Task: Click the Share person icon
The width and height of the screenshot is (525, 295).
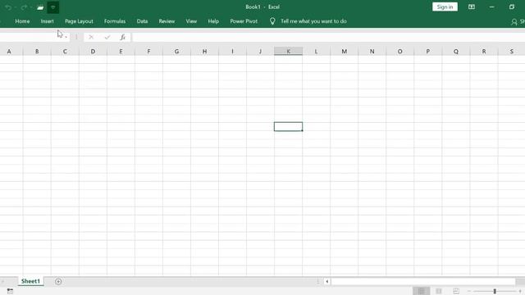Action: tap(514, 22)
